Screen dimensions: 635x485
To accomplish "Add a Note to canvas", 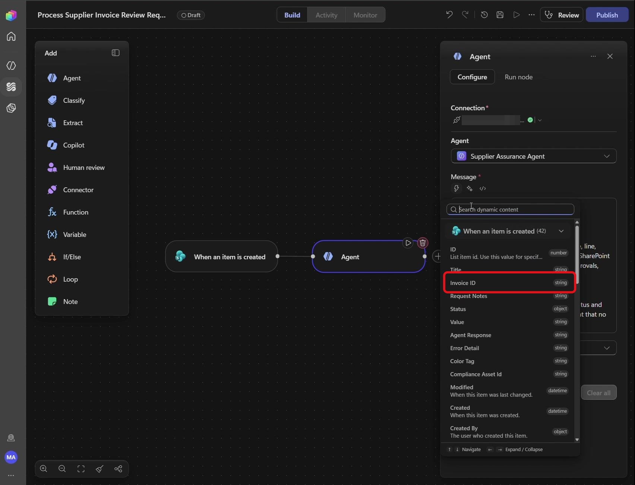I will pyautogui.click(x=82, y=302).
